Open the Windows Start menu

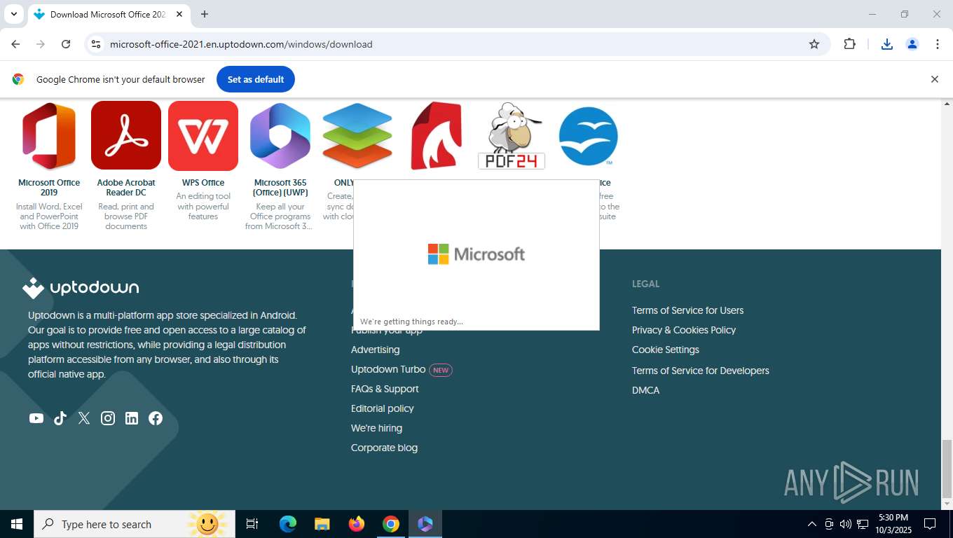point(17,524)
